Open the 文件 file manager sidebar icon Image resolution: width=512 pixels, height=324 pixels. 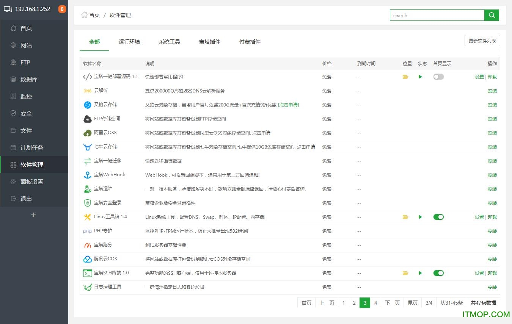[x=14, y=130]
